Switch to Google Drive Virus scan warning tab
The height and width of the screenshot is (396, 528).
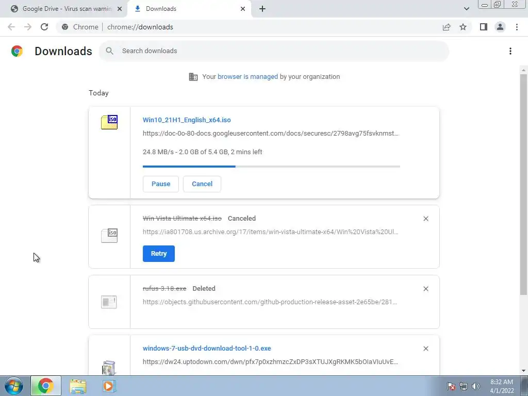coord(63,9)
